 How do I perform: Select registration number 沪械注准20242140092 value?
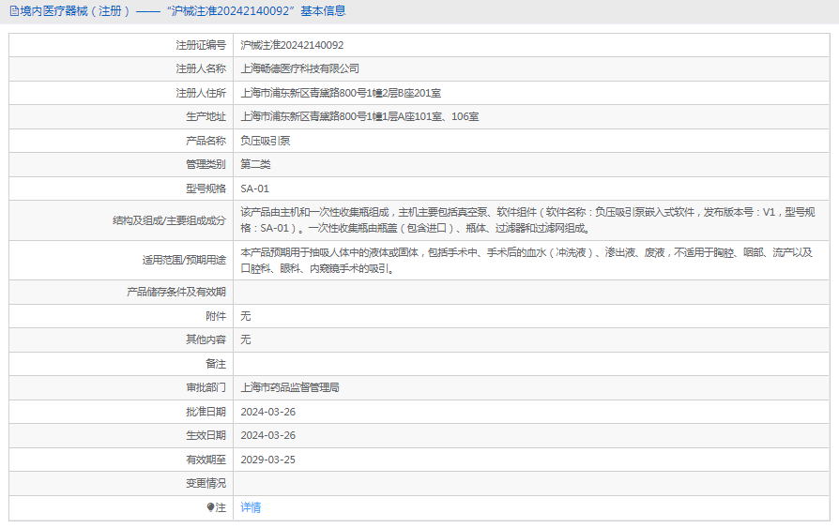292,45
